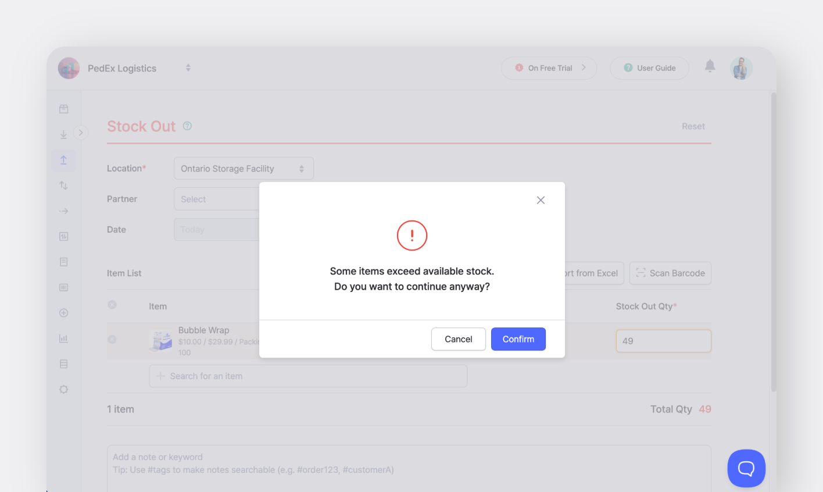
Task: Open the On Free Trial menu
Action: 549,68
